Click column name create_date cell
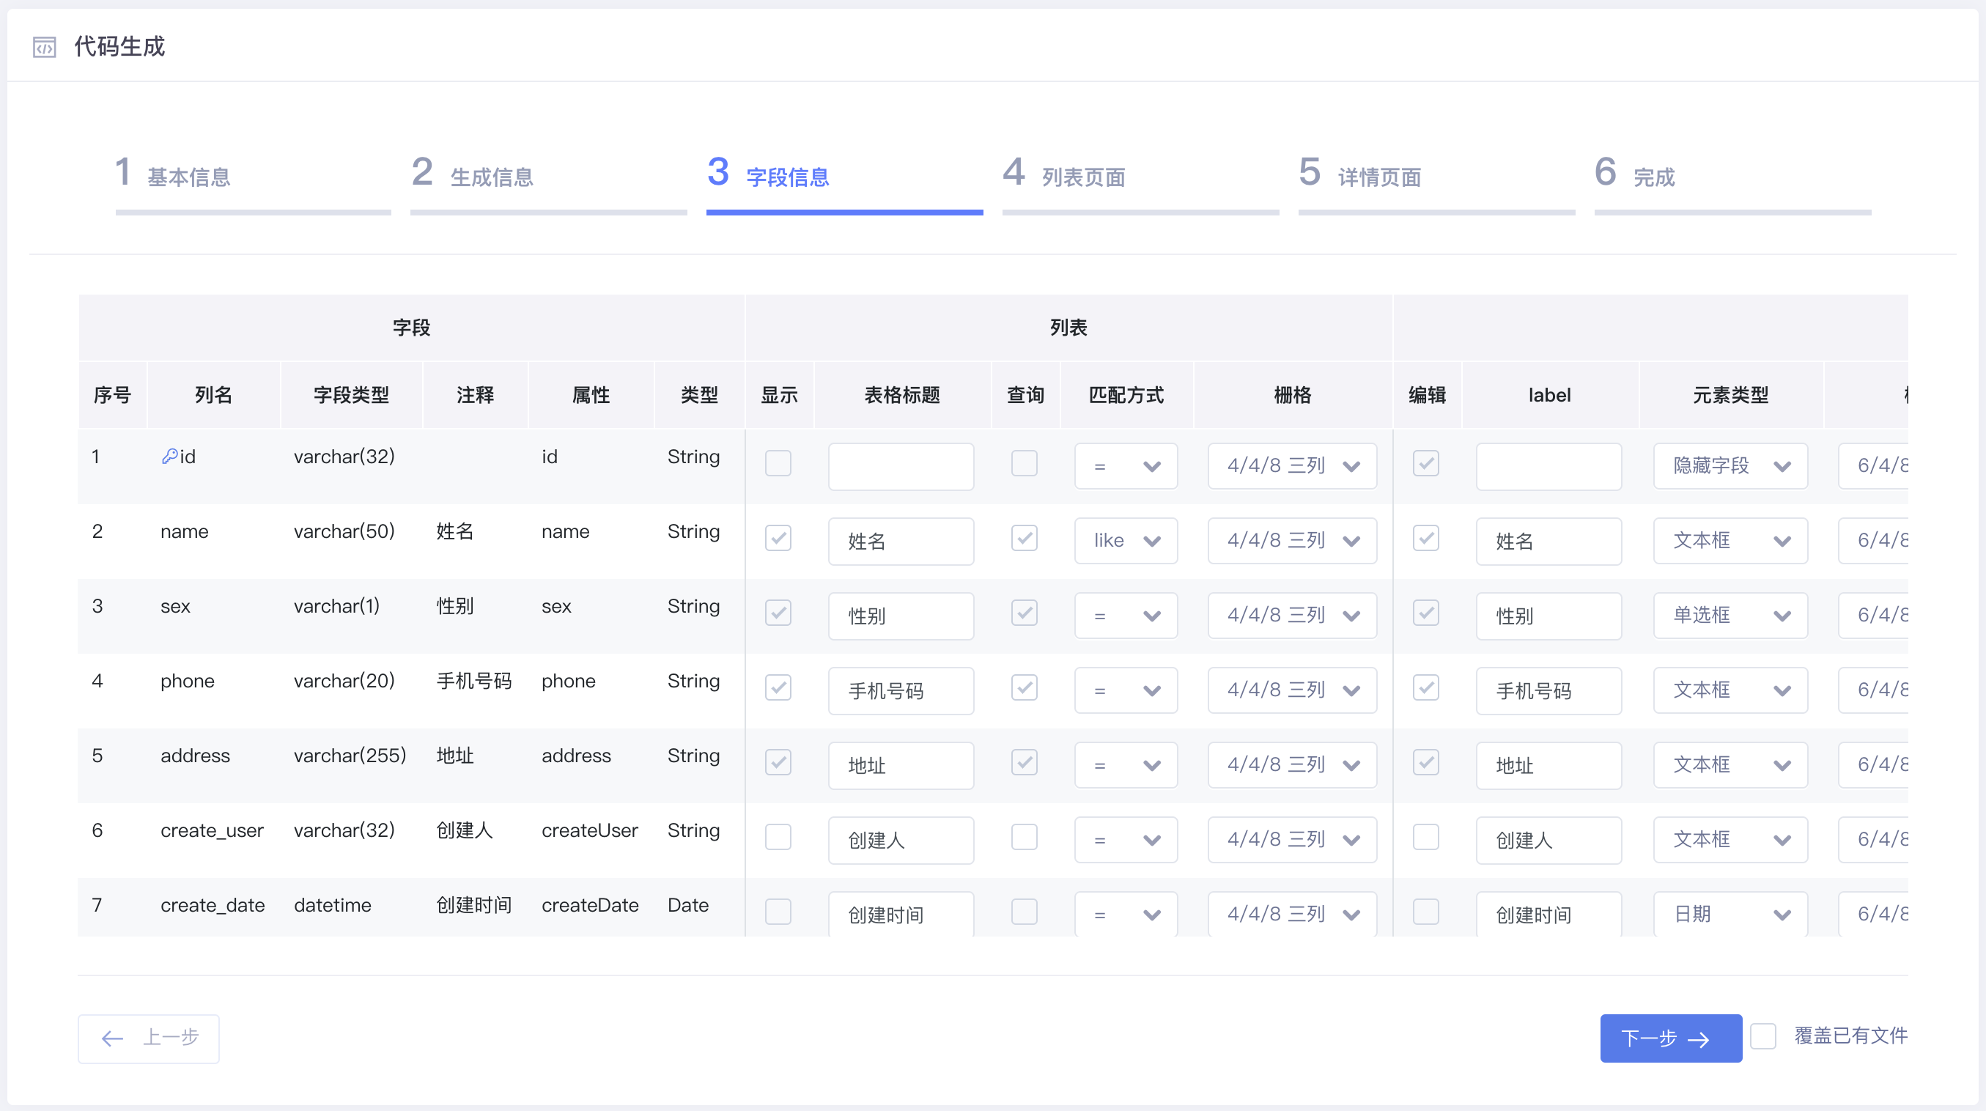Image resolution: width=1986 pixels, height=1111 pixels. tap(212, 905)
